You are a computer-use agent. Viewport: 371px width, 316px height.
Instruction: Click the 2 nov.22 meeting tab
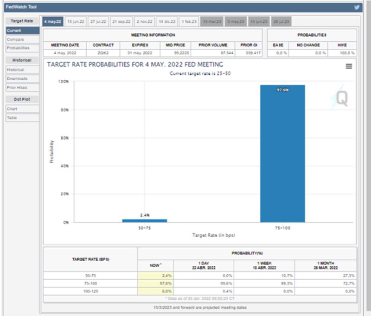pyautogui.click(x=144, y=22)
